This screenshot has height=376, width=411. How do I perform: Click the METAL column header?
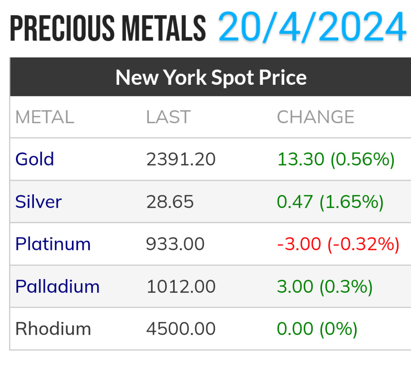click(45, 117)
